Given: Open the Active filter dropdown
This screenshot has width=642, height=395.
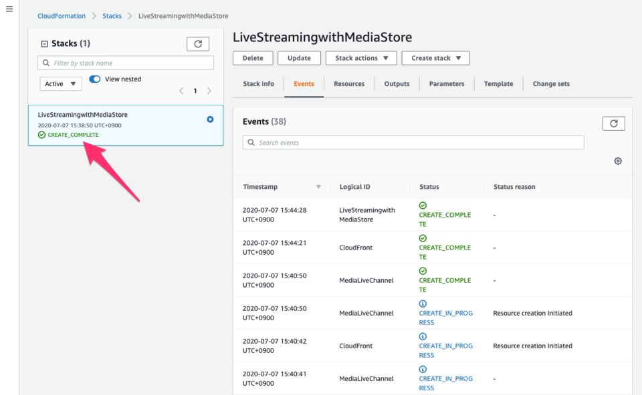Looking at the screenshot, I should pyautogui.click(x=60, y=83).
